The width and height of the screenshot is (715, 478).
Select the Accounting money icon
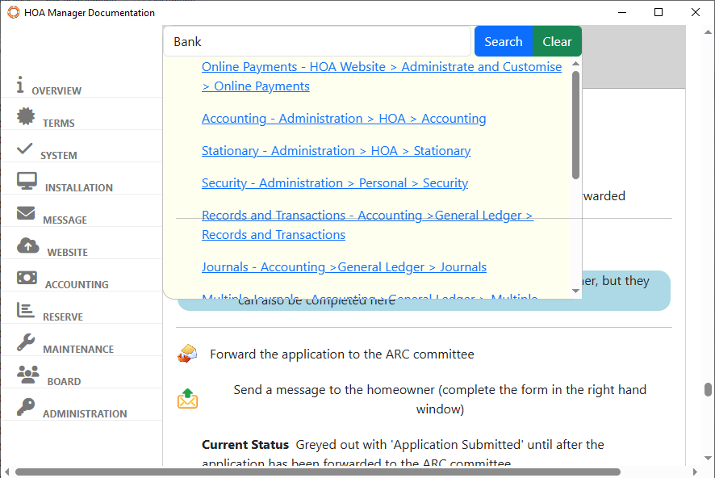[27, 279]
